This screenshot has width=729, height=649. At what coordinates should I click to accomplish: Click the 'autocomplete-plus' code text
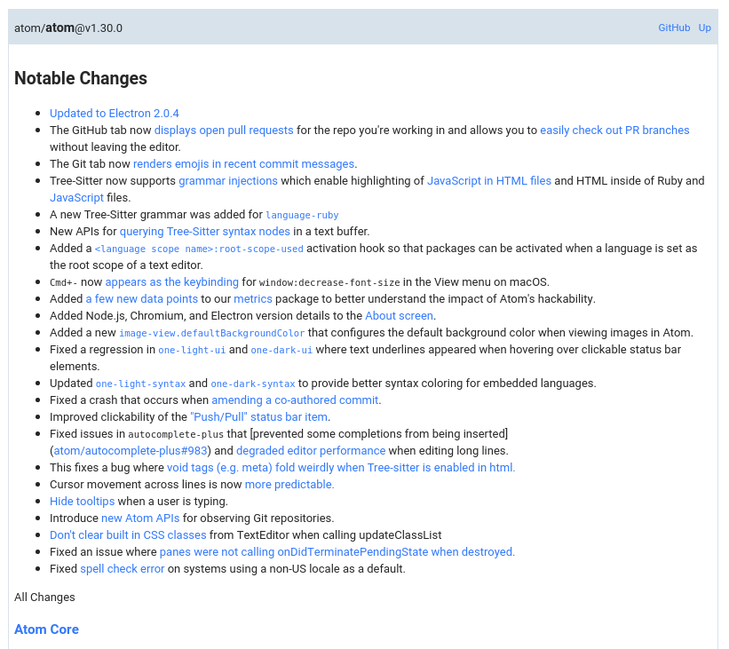(176, 434)
